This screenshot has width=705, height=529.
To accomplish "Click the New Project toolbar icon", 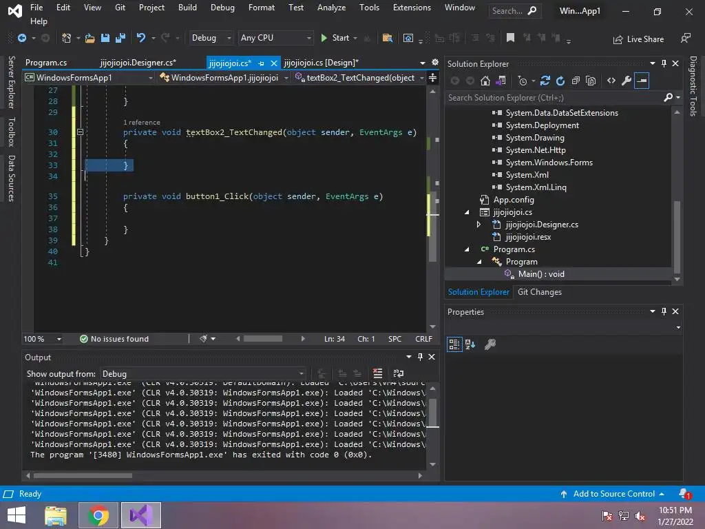I will tap(66, 39).
